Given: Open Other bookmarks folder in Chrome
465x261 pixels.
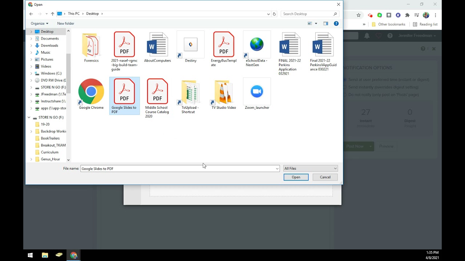Looking at the screenshot, I should point(388,24).
